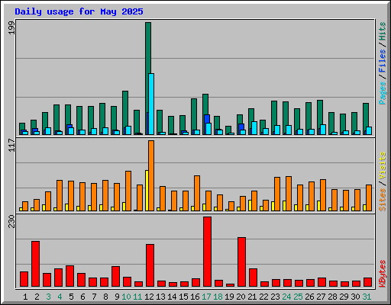Click day label 30 on the x-axis
391x305 pixels.
[x=355, y=297]
